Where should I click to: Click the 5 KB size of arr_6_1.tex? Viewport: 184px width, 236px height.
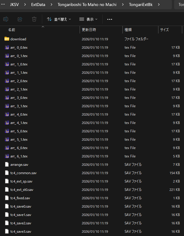(x=176, y=156)
